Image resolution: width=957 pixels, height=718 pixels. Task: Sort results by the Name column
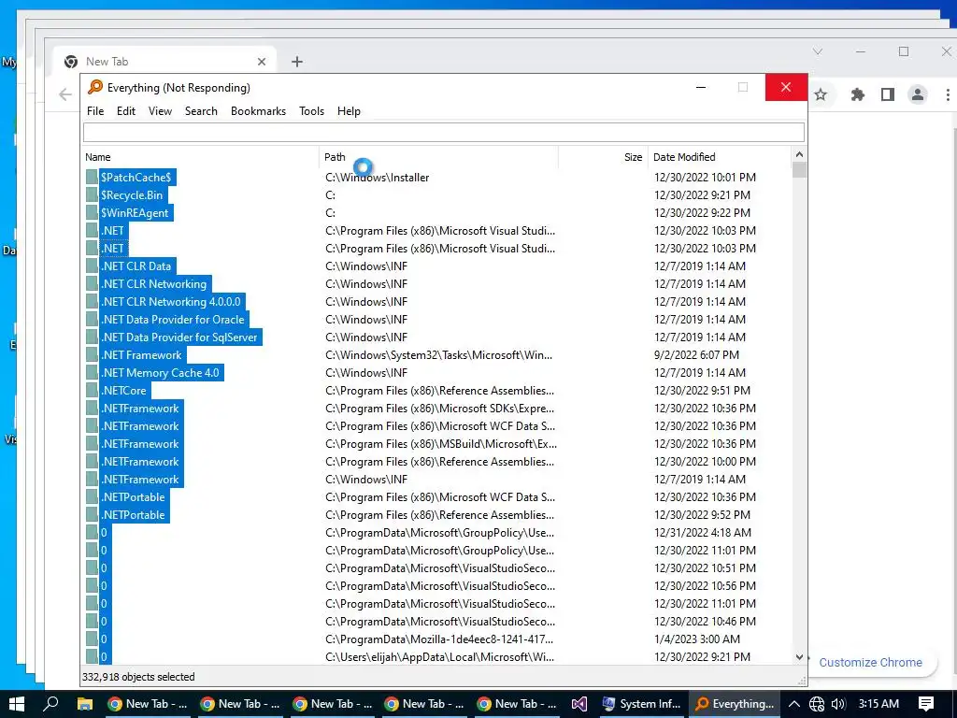click(x=201, y=157)
